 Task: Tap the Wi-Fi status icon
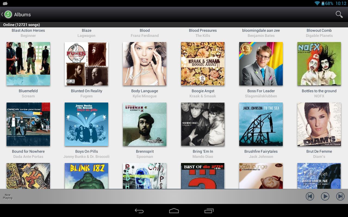coord(317,3)
